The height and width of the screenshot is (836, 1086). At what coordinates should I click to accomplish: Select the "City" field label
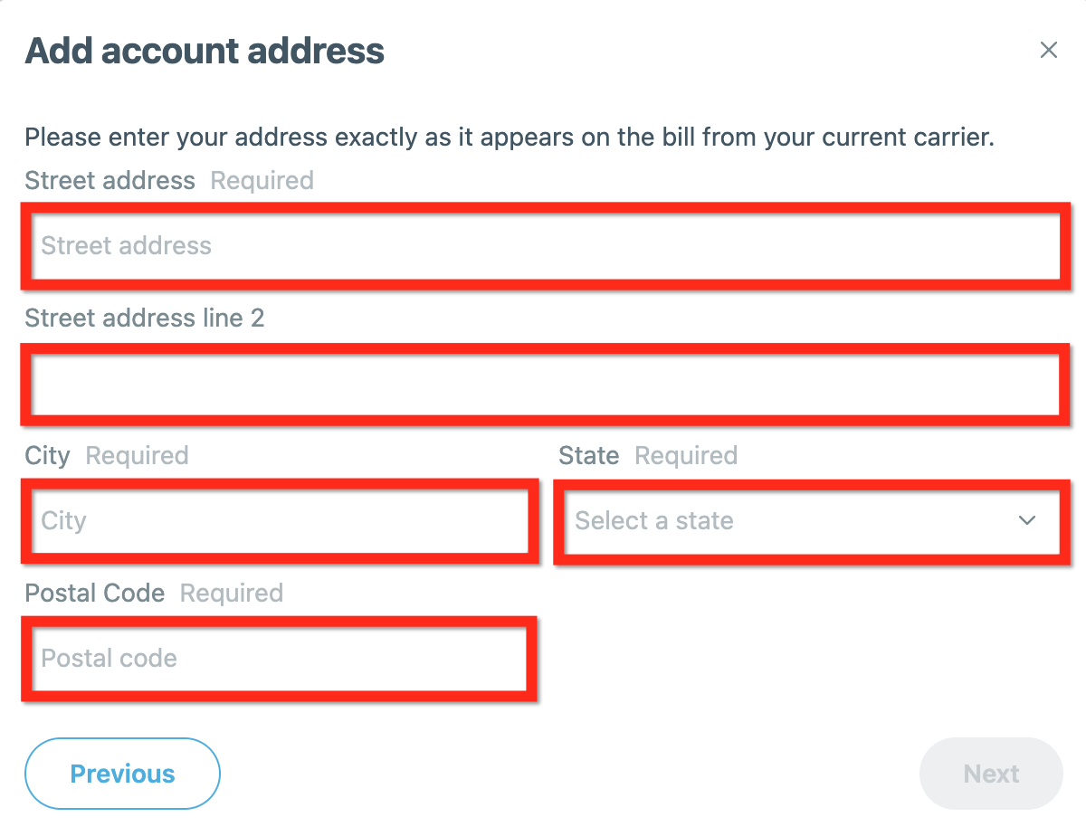[47, 456]
